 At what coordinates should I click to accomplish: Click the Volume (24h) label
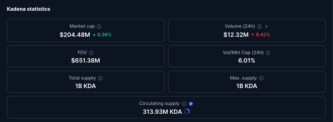click(240, 26)
